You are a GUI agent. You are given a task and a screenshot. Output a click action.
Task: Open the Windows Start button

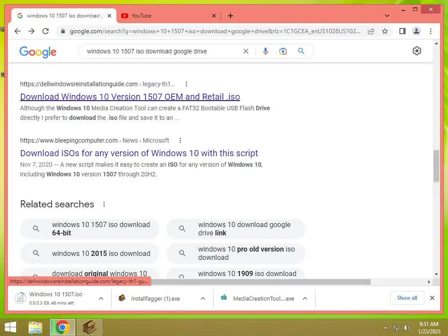(10, 327)
